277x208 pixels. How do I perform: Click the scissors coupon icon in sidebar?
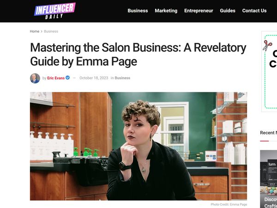point(268,46)
